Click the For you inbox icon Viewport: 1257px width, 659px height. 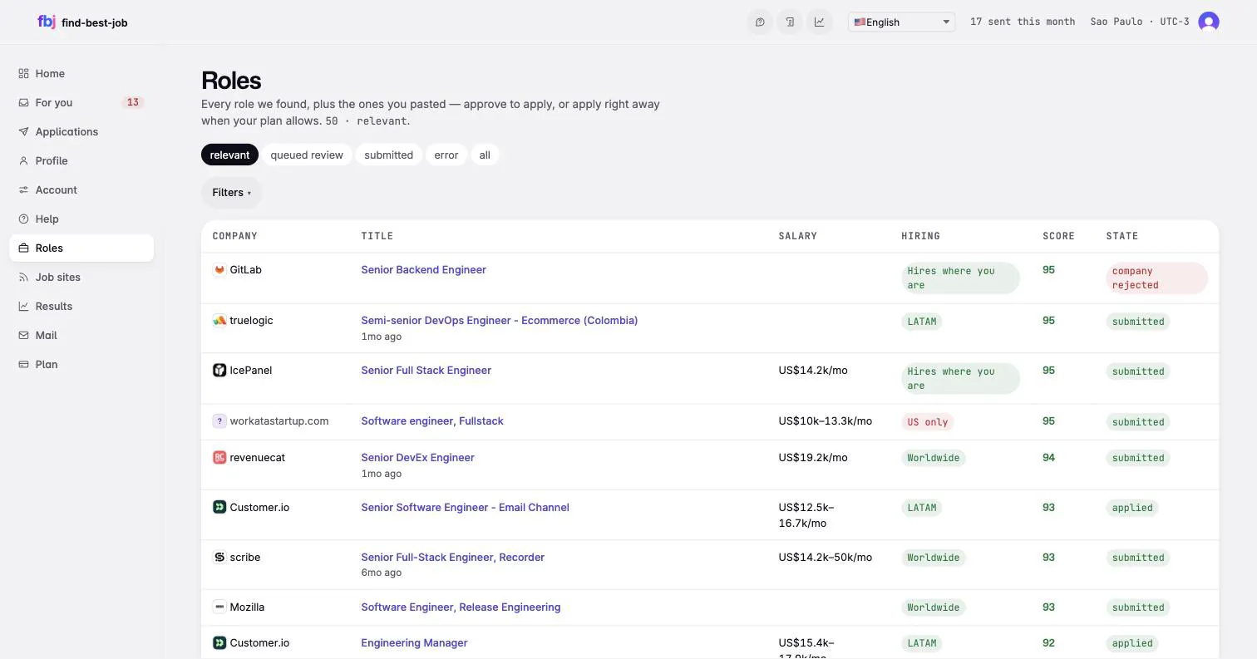[23, 103]
